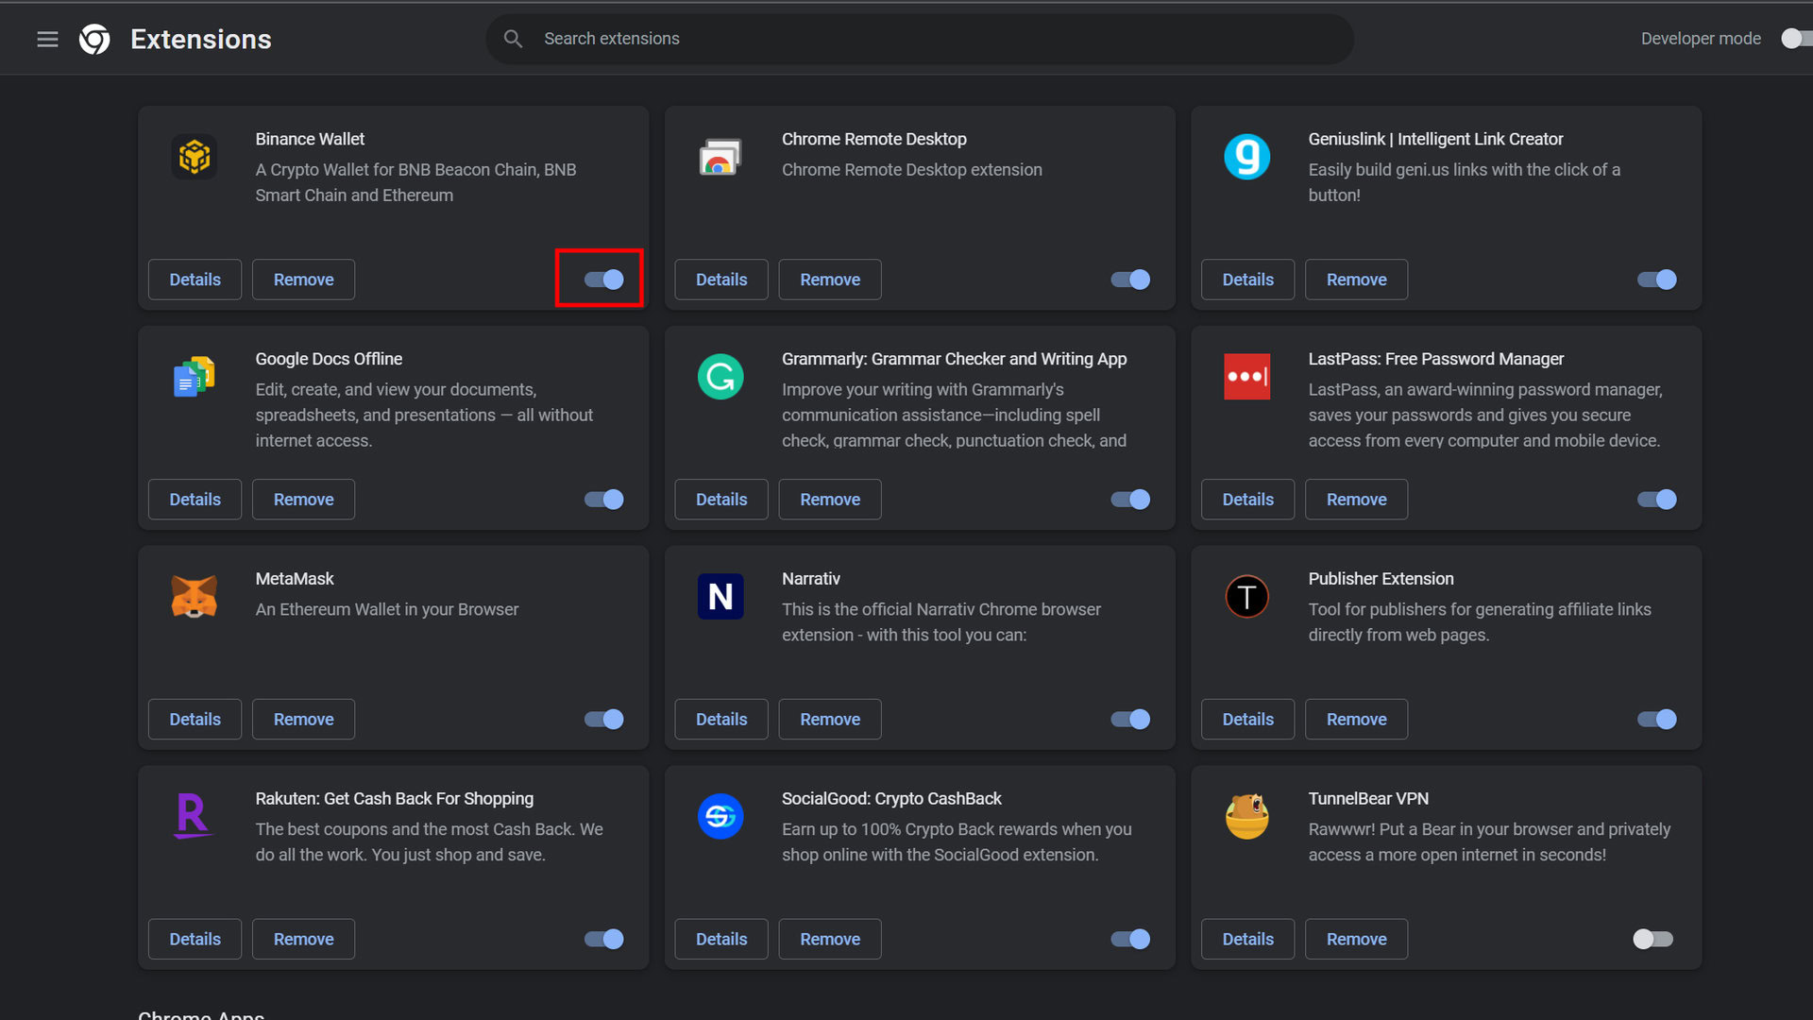Disable the Binance Wallet extension toggle
The image size is (1813, 1020).
point(603,280)
